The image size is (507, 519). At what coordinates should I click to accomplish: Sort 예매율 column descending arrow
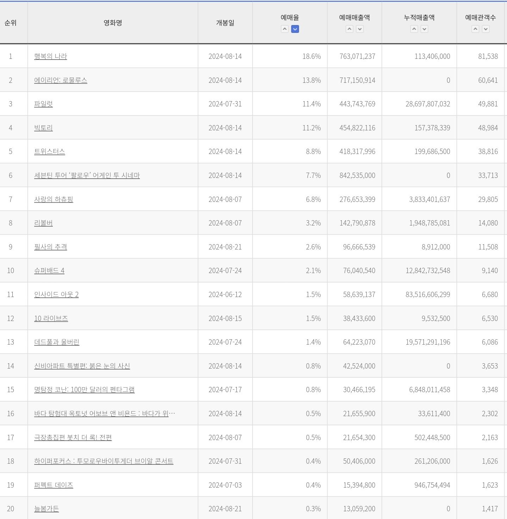click(295, 29)
